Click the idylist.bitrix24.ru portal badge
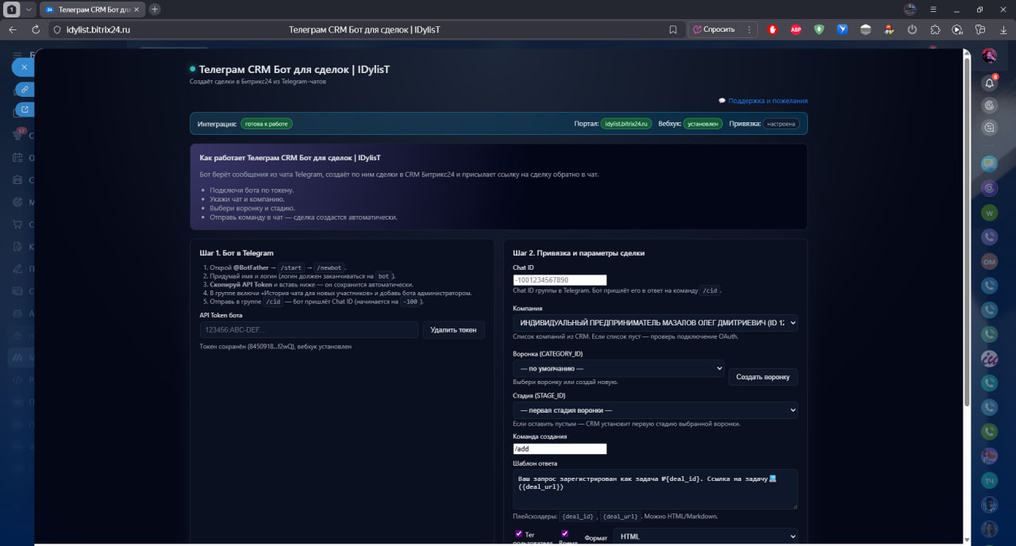 click(x=626, y=124)
